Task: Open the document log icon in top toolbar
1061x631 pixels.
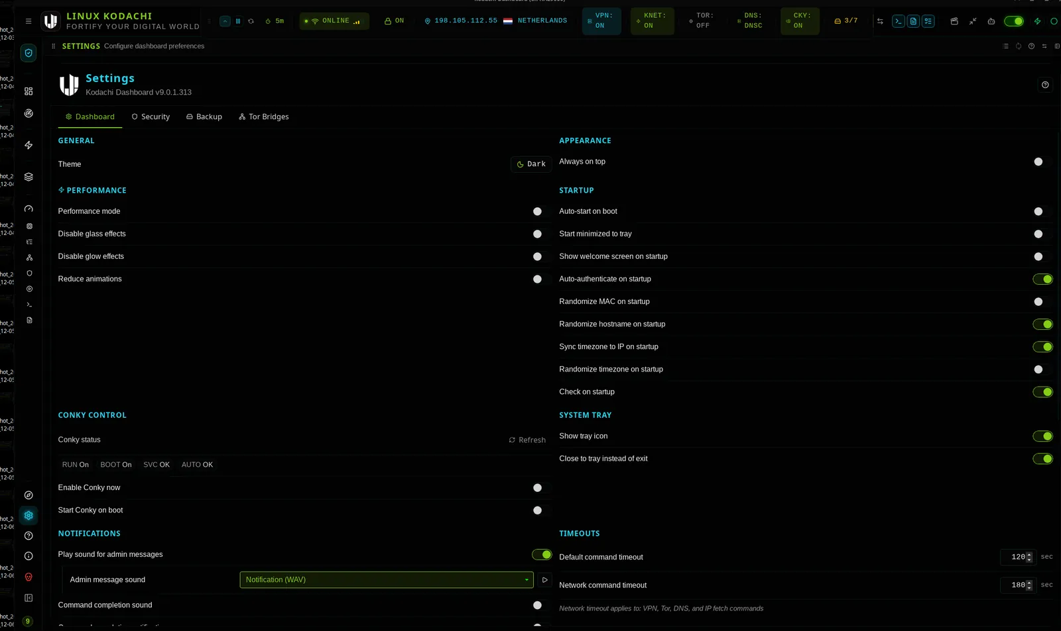Action: tap(913, 21)
